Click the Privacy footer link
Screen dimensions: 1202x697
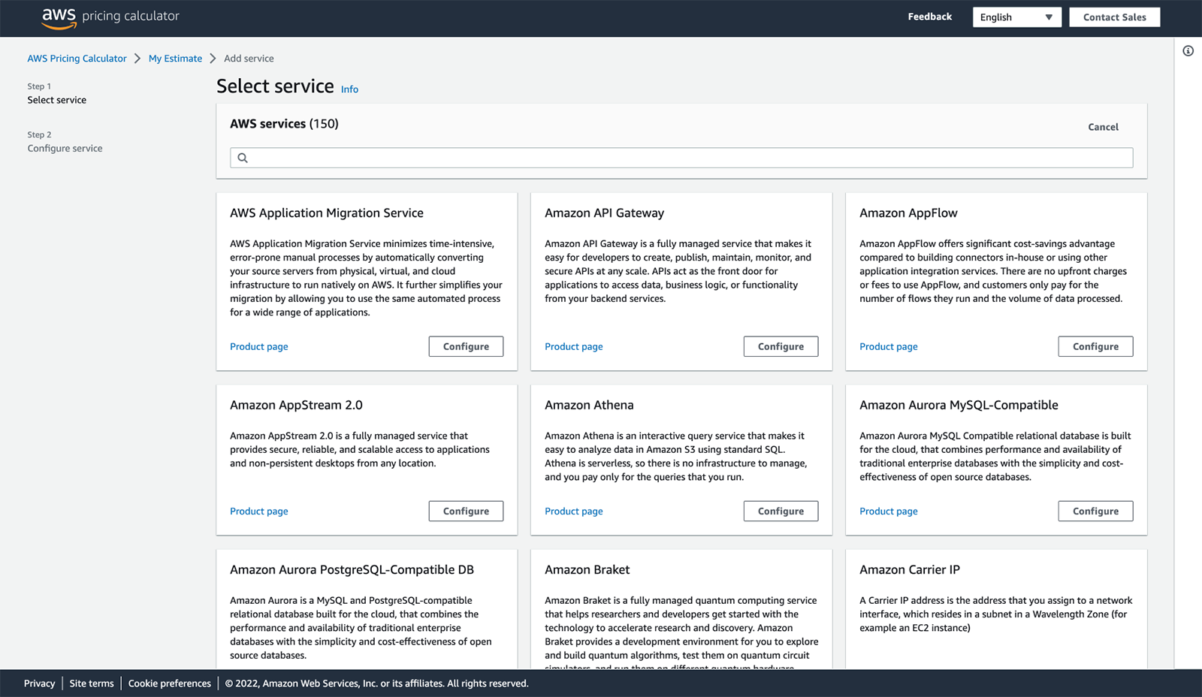[39, 683]
